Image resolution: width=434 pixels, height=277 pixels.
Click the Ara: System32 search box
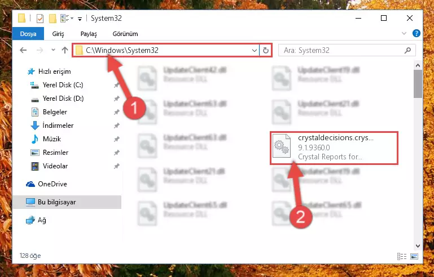(347, 50)
